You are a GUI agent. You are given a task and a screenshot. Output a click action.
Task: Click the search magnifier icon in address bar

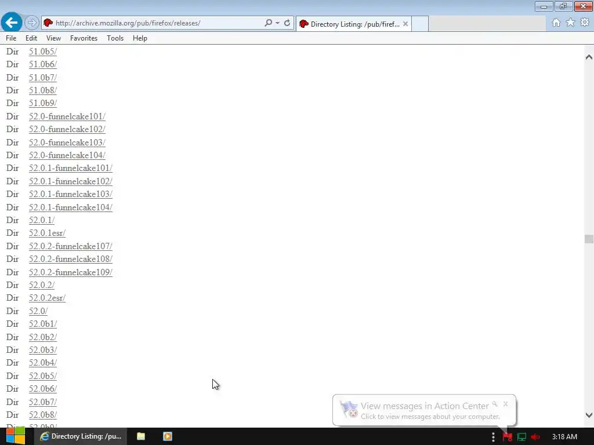(268, 23)
